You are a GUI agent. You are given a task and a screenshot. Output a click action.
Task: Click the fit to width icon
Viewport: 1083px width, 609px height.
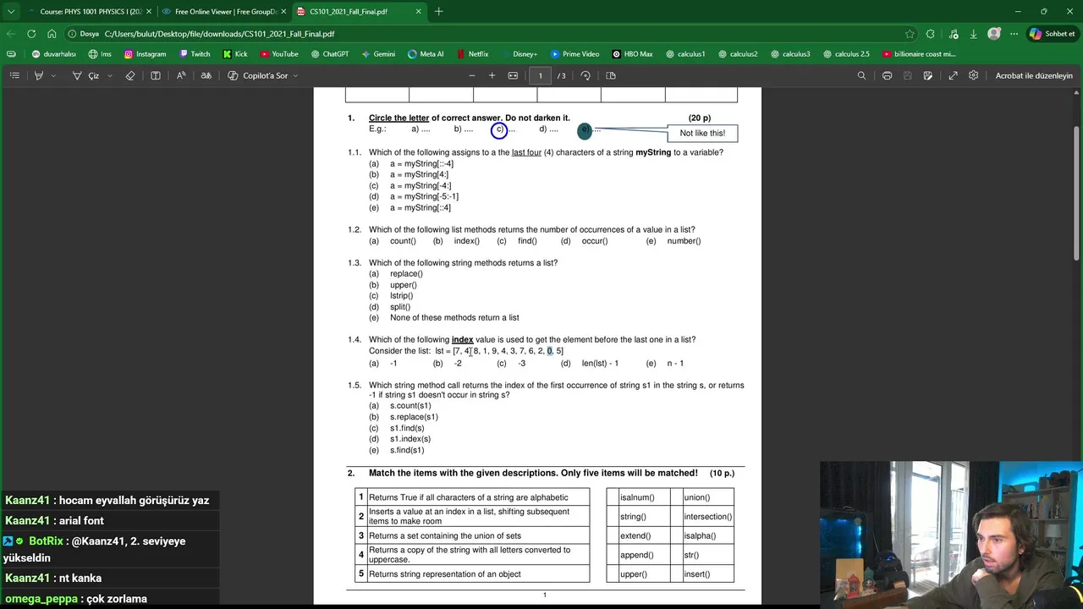point(513,75)
